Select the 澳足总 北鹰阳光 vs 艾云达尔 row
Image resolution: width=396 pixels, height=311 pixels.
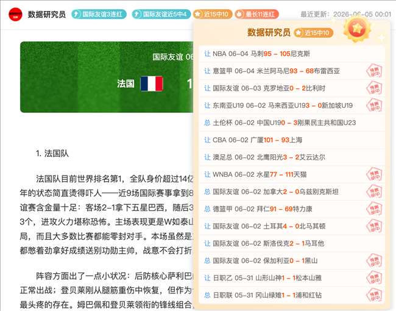point(292,157)
